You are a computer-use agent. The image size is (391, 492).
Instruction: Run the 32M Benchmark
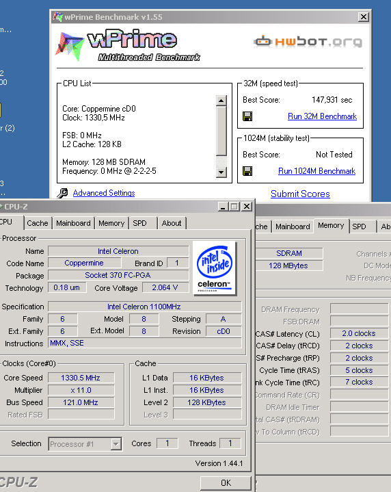[x=322, y=116]
